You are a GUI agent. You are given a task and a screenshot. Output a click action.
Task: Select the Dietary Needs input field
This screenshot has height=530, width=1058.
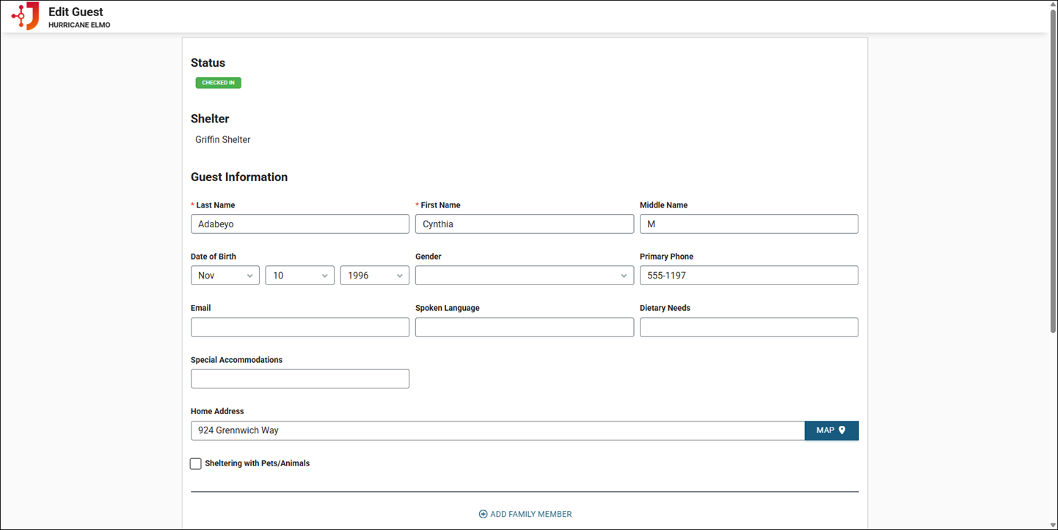[748, 328]
